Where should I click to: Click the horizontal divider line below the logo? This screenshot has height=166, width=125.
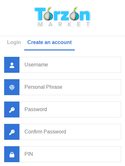62,36
